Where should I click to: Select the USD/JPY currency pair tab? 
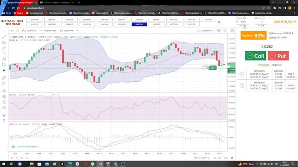coord(209,19)
